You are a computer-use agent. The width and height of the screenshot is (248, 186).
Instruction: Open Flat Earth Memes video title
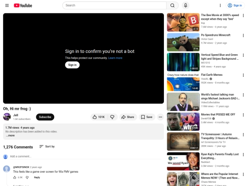[x=212, y=75]
